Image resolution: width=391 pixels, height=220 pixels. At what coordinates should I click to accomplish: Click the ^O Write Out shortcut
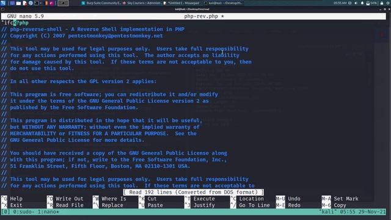(65, 199)
